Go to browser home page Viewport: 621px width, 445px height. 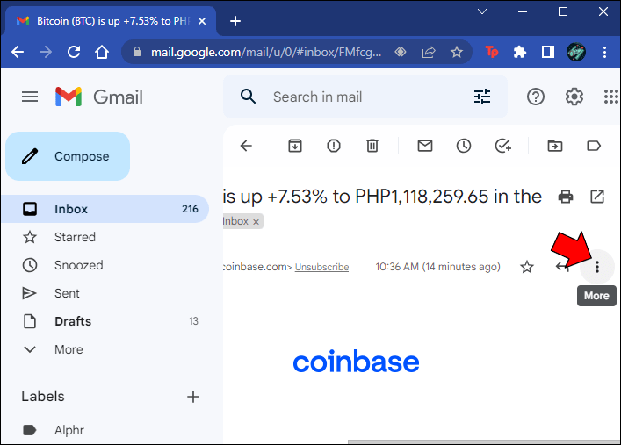pyautogui.click(x=102, y=52)
